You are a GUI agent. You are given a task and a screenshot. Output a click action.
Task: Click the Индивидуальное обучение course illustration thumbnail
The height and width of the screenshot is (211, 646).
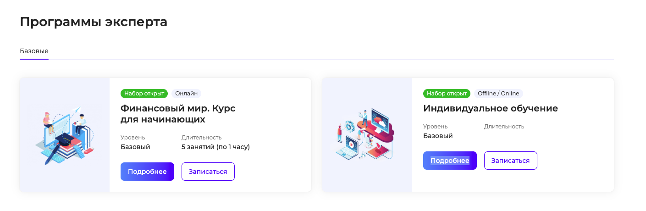(x=367, y=135)
